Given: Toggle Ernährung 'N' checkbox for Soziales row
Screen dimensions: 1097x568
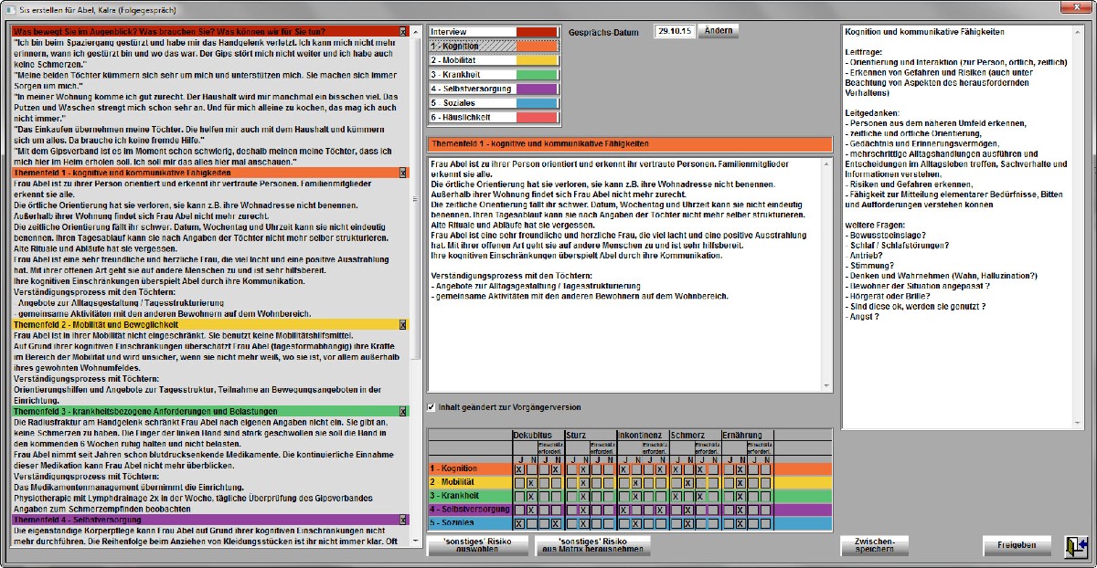Looking at the screenshot, I should click(740, 524).
